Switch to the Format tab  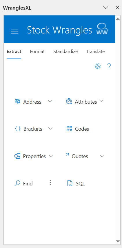tap(37, 52)
